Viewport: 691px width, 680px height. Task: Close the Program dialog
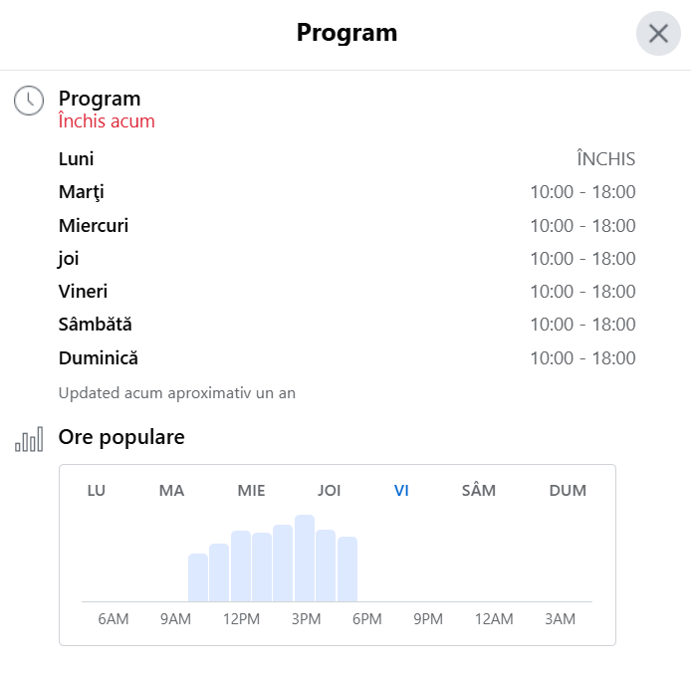[658, 34]
